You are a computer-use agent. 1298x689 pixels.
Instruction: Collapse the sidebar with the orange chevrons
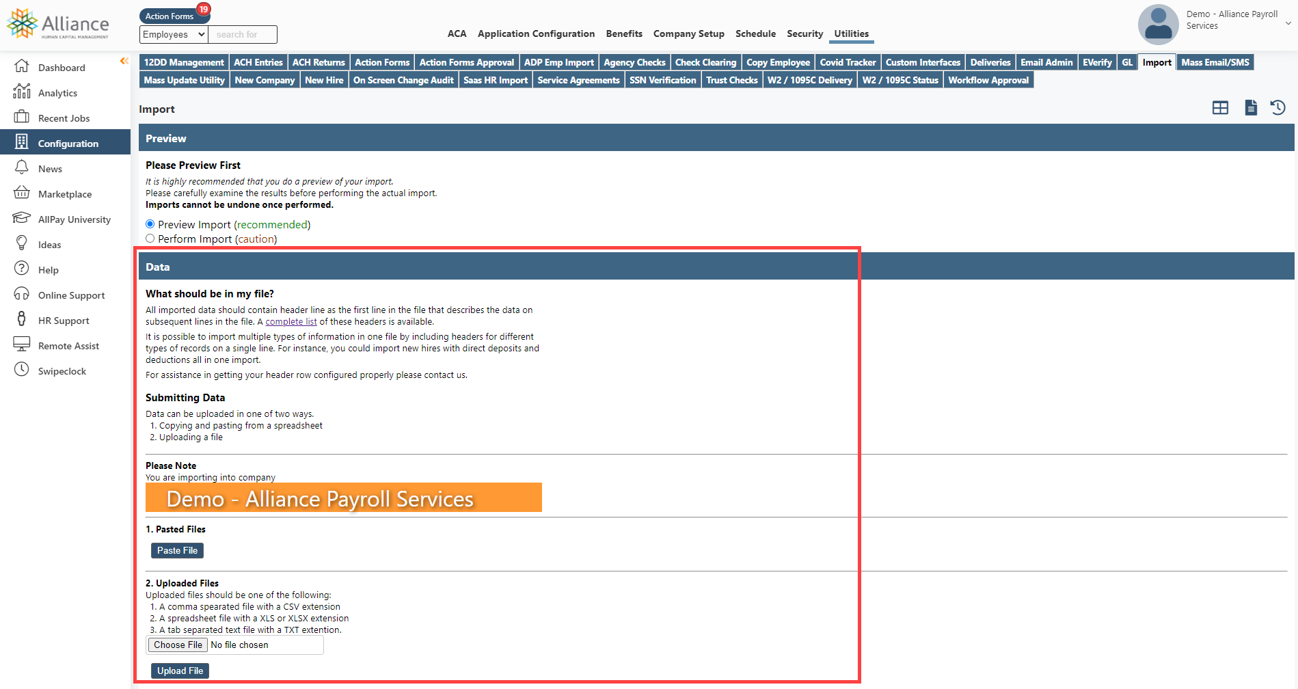124,62
